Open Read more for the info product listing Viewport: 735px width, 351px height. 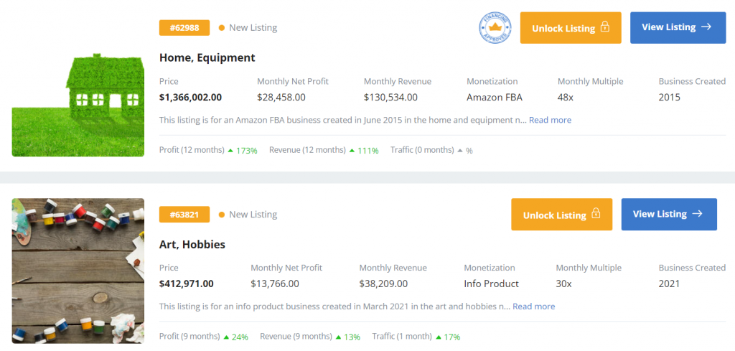tap(533, 306)
